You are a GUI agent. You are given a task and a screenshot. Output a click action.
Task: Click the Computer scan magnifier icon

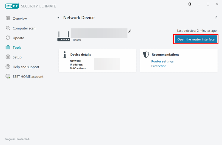[8, 28]
